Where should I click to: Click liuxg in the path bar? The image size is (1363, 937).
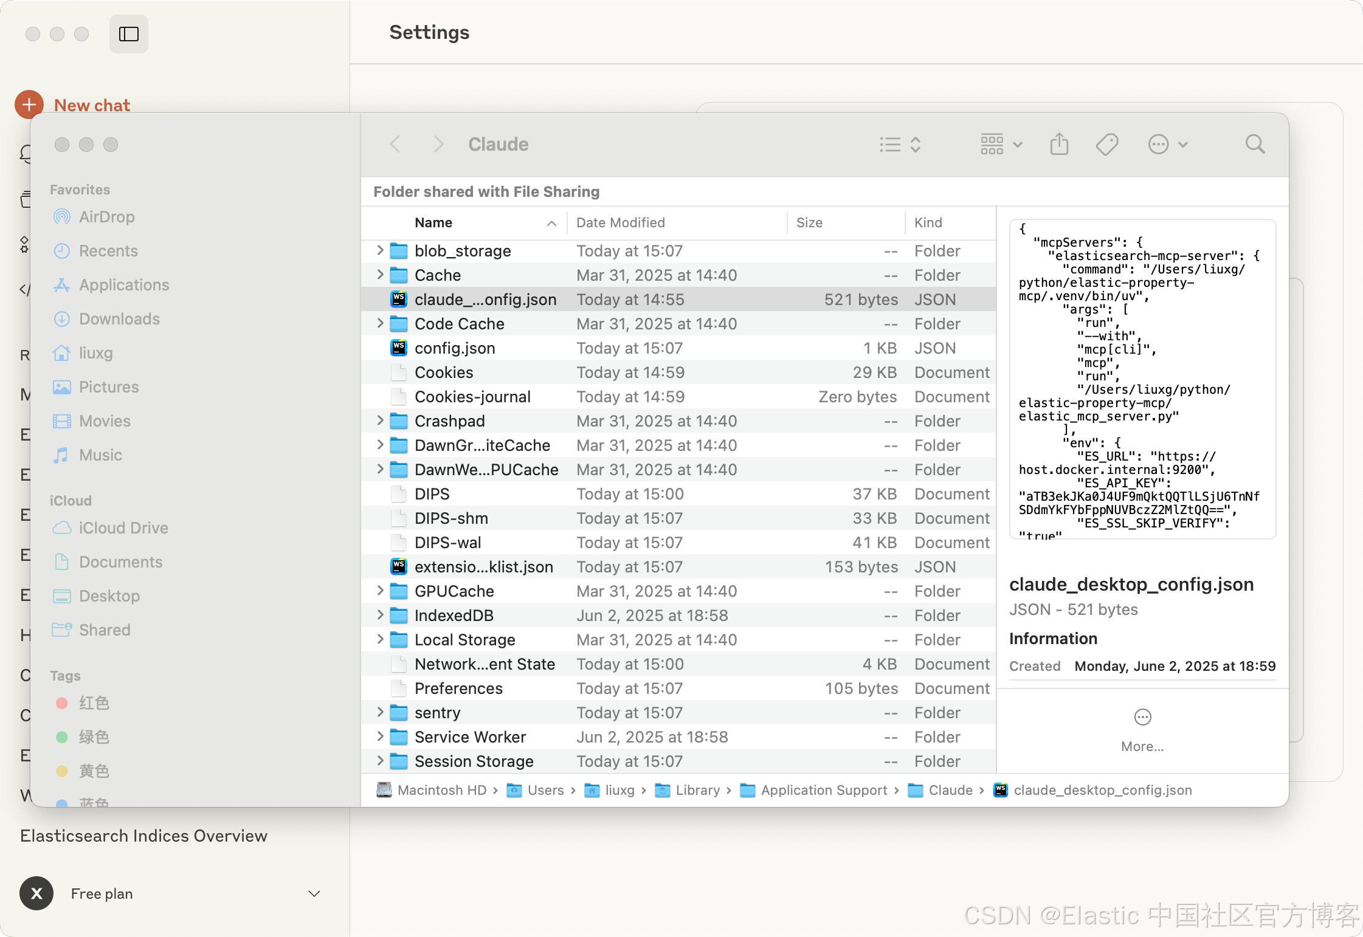[610, 790]
